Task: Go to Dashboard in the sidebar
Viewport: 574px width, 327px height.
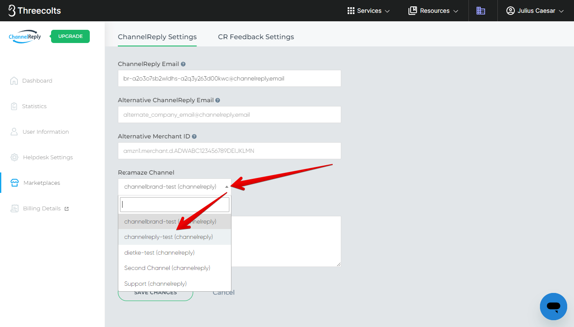Action: click(37, 81)
